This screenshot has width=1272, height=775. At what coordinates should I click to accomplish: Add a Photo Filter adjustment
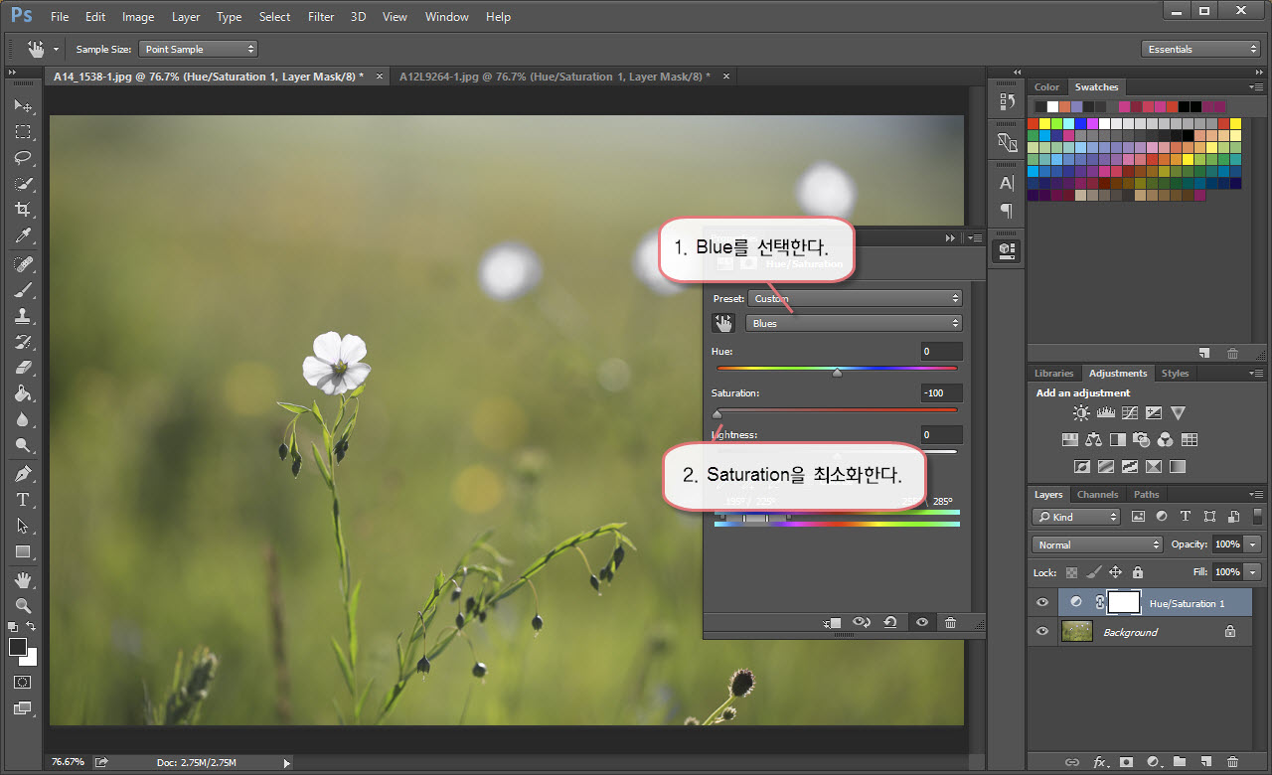point(1141,439)
